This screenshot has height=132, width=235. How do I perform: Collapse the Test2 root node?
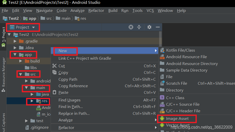(9, 35)
